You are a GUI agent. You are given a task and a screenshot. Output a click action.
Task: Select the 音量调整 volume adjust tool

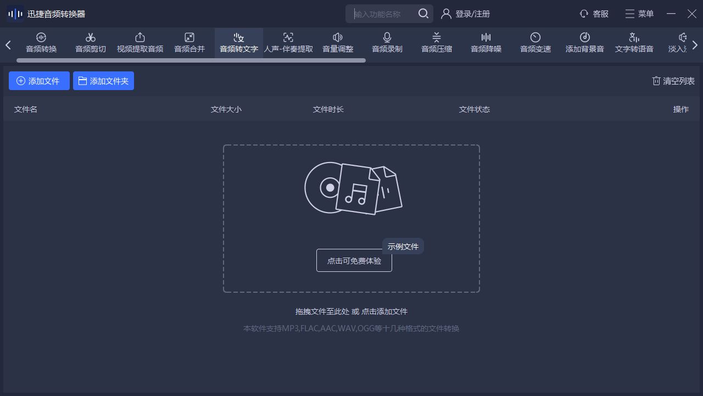pos(338,43)
